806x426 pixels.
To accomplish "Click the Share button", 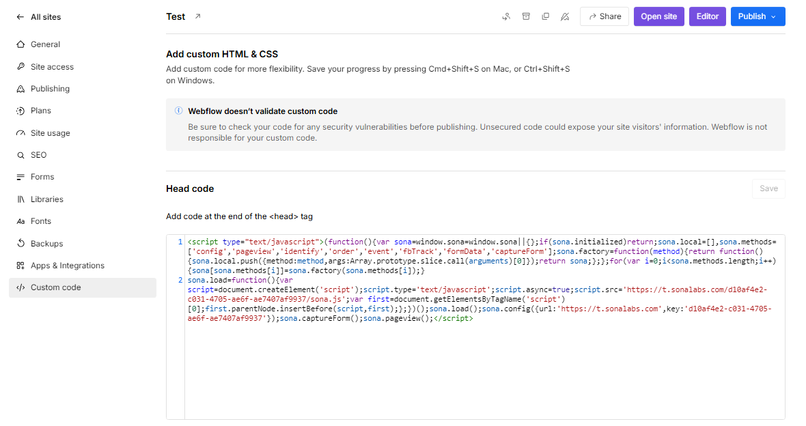I will click(x=604, y=16).
